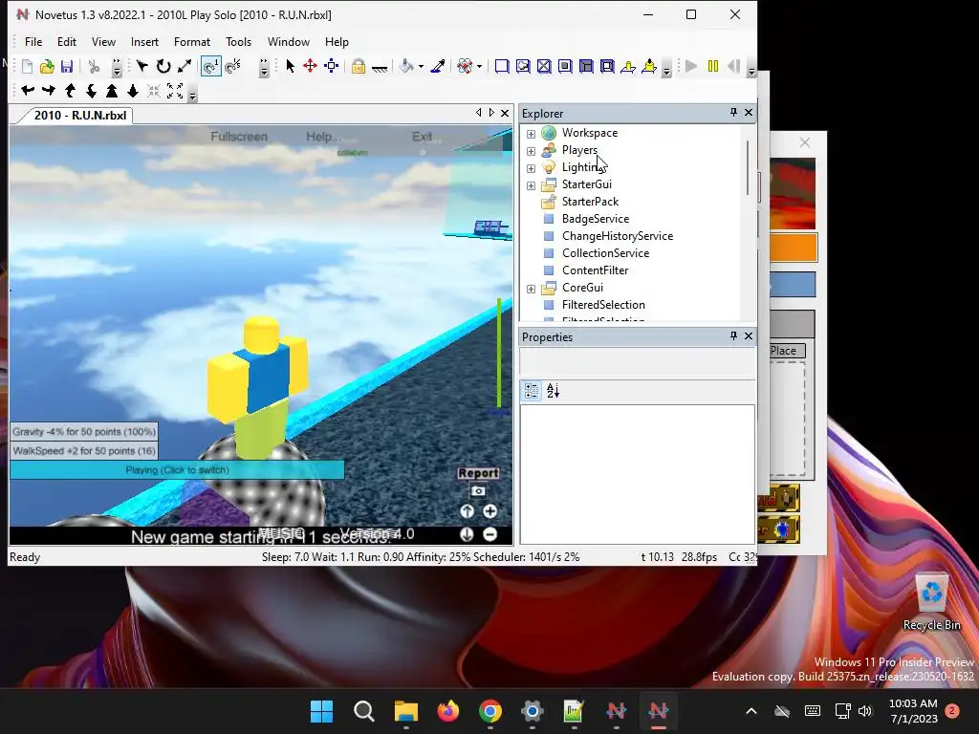The image size is (979, 734).
Task: Select the blue resize handles tool
Action: (332, 66)
